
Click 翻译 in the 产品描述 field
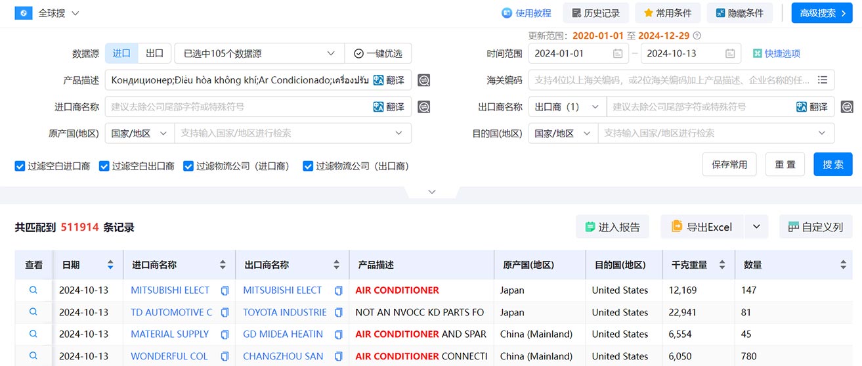pos(389,80)
